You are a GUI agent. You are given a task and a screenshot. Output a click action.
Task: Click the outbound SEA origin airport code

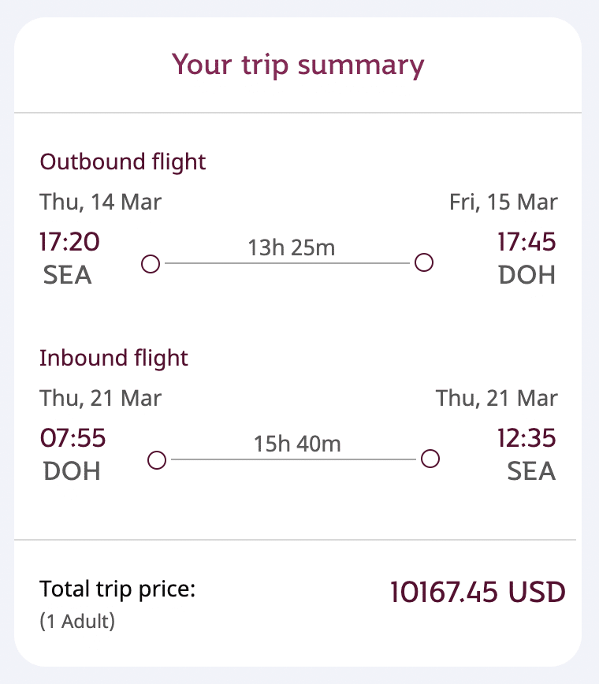coord(66,275)
